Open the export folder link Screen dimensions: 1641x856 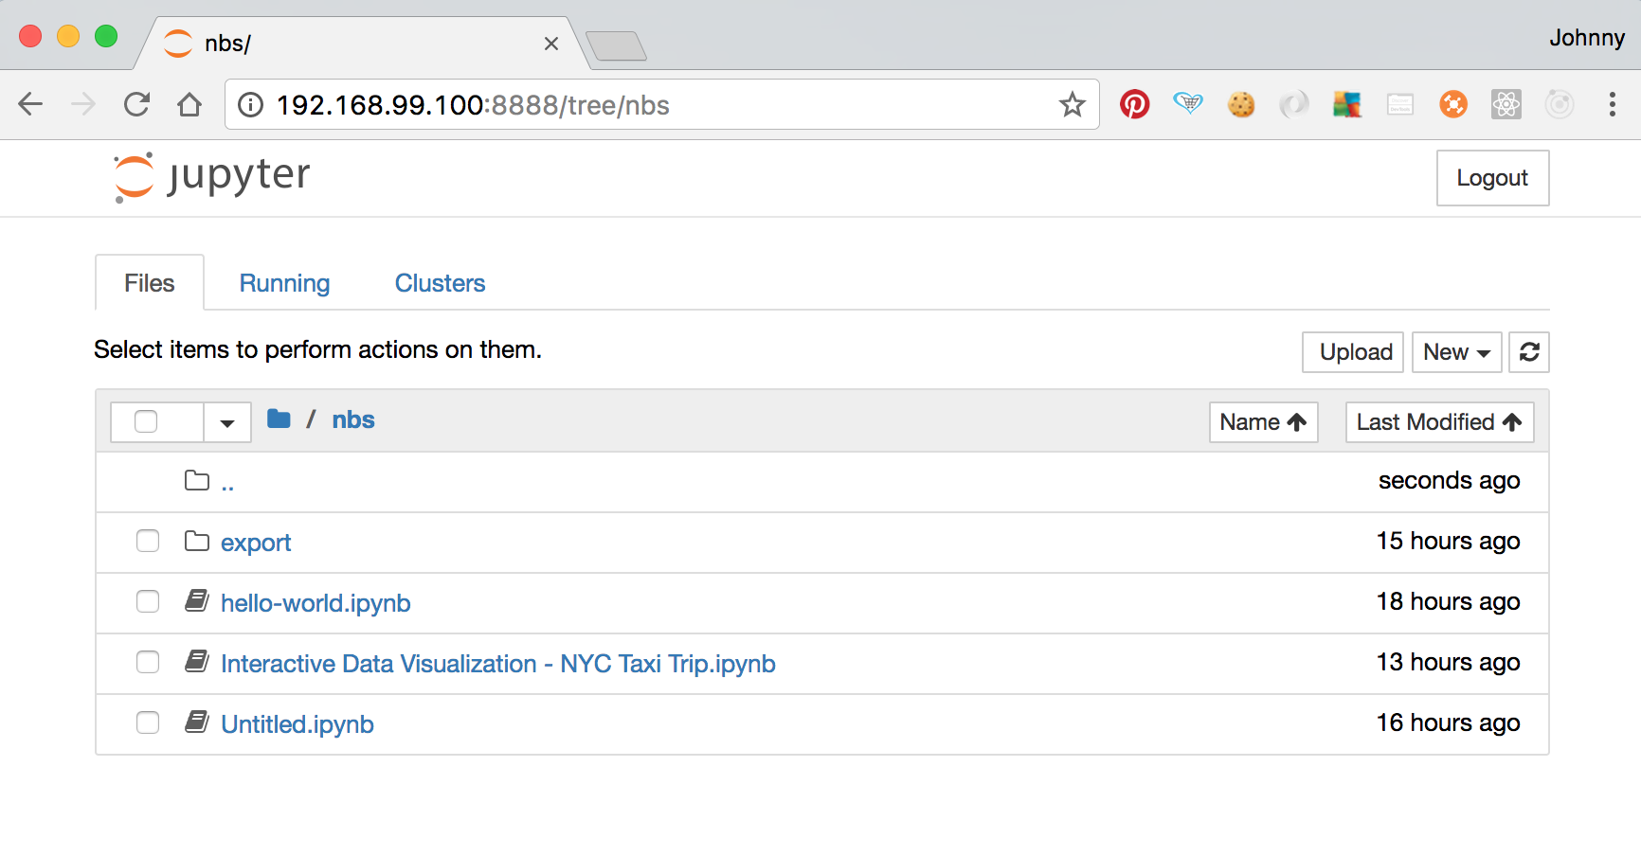click(256, 543)
